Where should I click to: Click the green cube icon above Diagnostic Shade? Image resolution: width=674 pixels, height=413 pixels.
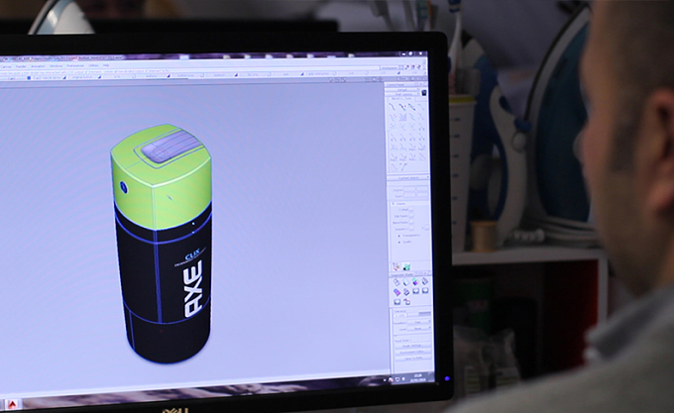click(x=406, y=267)
